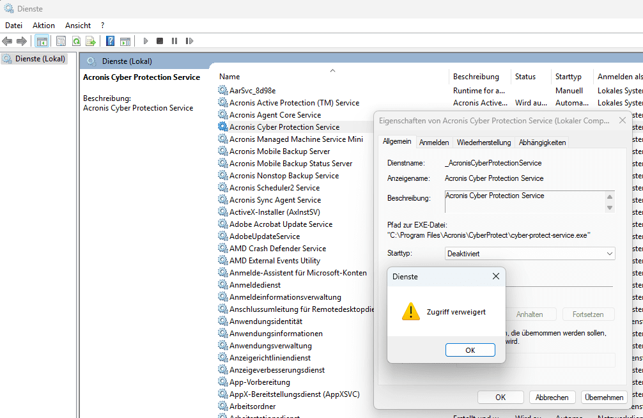Click the AMD Crash Defender Service gear icon
The height and width of the screenshot is (418, 643).
click(222, 248)
